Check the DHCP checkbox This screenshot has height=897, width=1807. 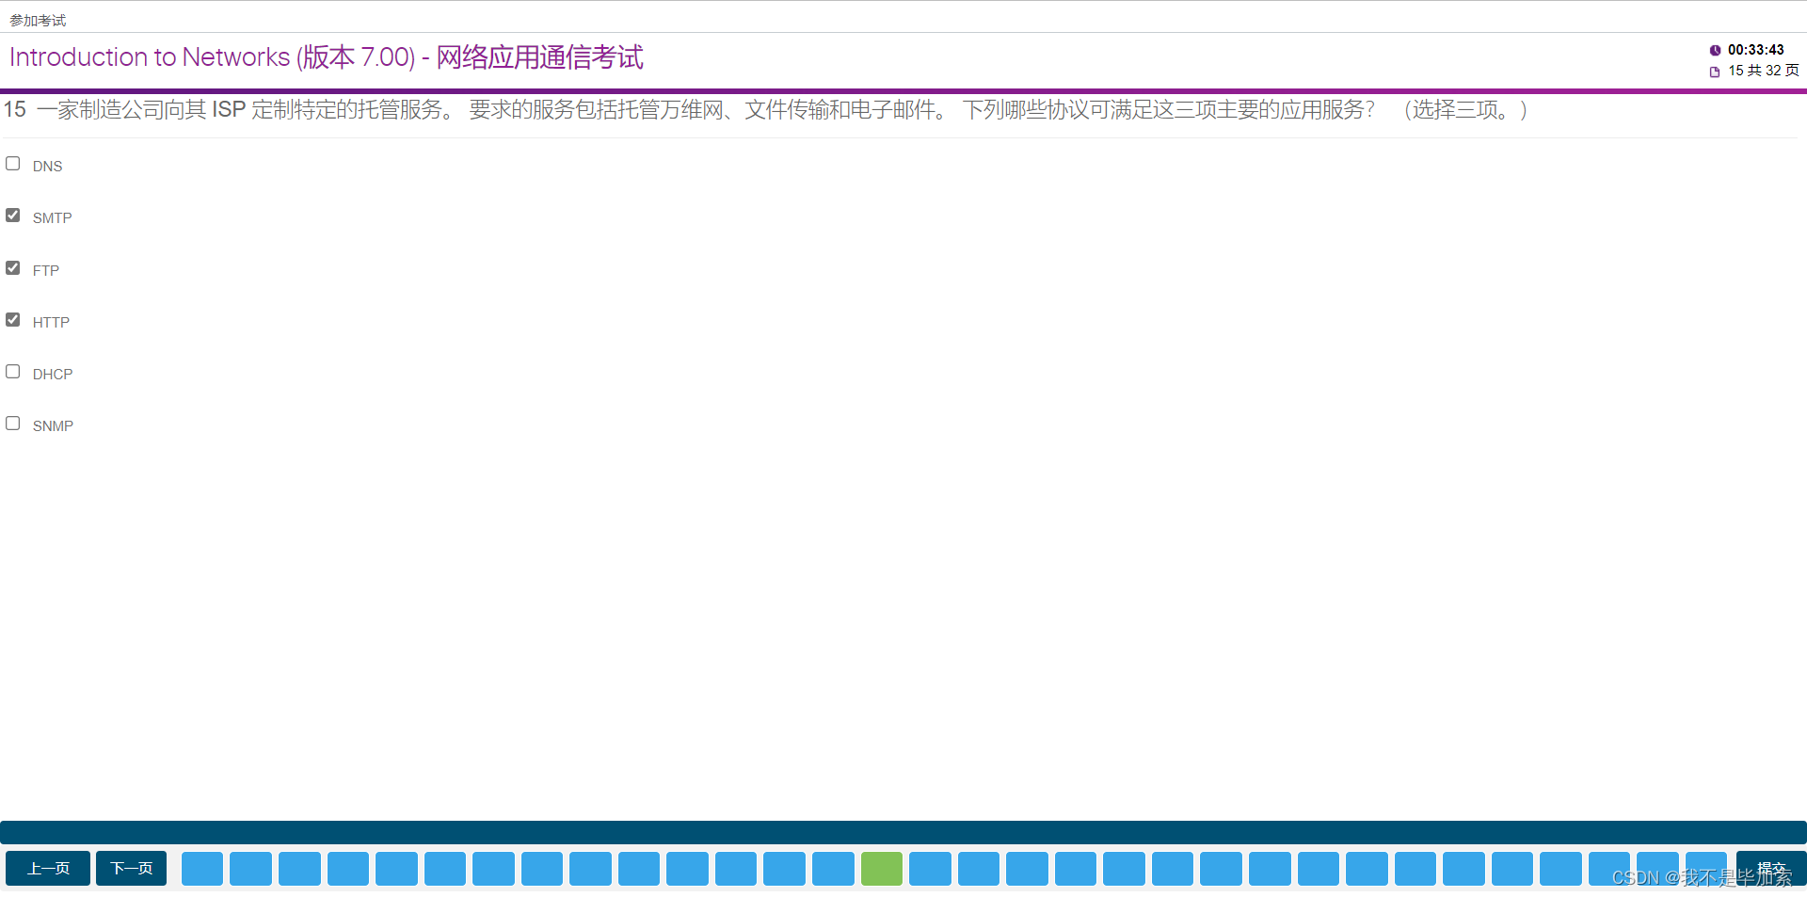pos(13,372)
